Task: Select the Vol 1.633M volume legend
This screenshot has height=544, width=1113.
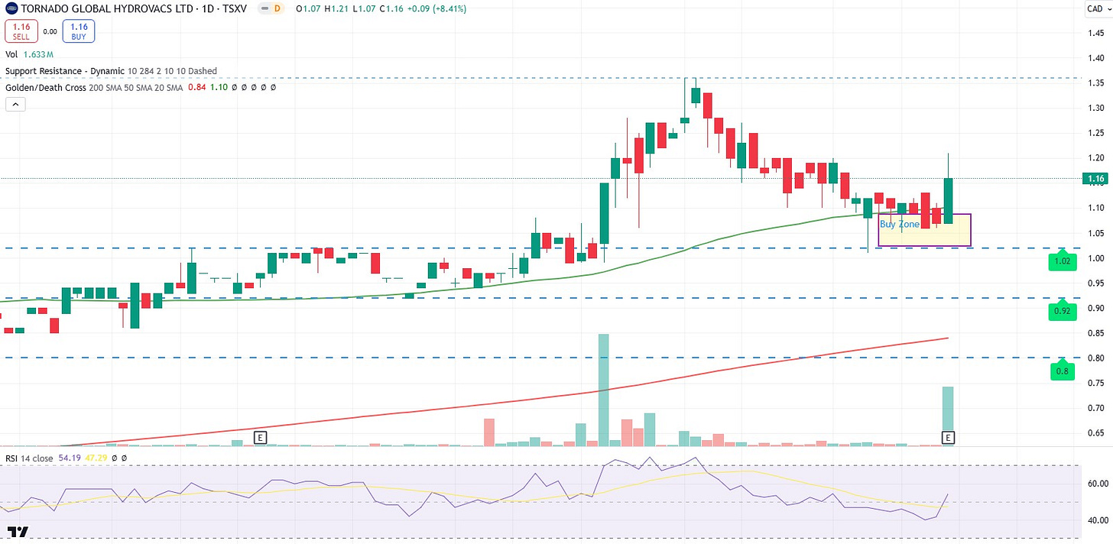Action: coord(30,54)
